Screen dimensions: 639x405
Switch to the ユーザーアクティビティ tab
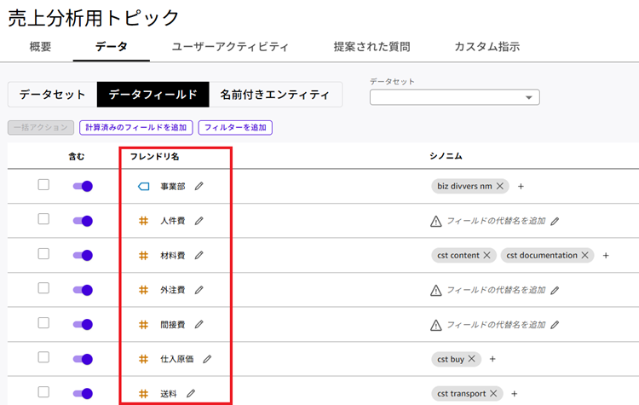(x=229, y=46)
